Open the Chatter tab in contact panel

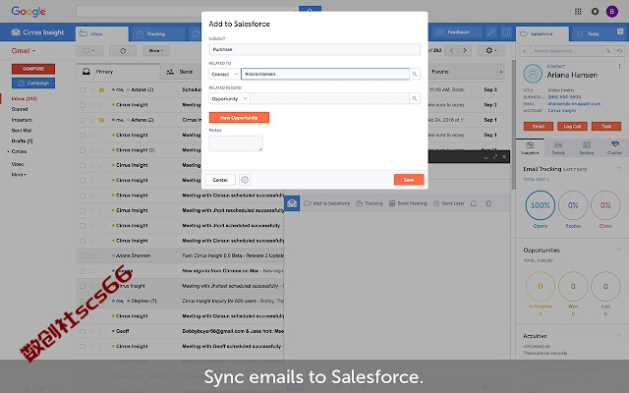tap(614, 147)
